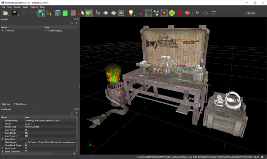Click the Value column header in Block List
267x159 pixels.
(61, 27)
